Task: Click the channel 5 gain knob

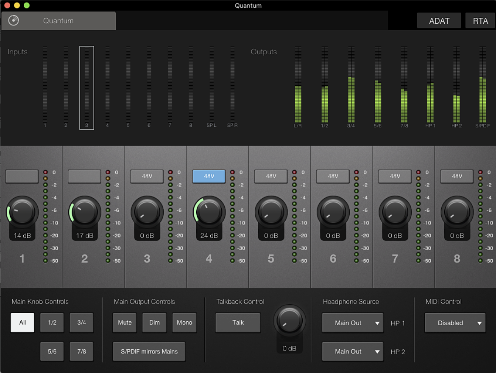Action: tap(271, 212)
